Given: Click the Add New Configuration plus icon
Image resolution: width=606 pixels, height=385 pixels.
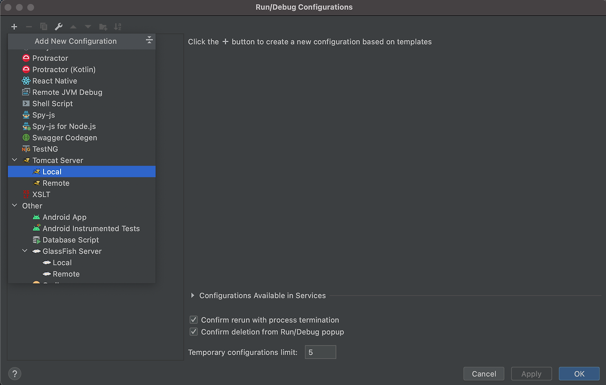Looking at the screenshot, I should [x=14, y=27].
